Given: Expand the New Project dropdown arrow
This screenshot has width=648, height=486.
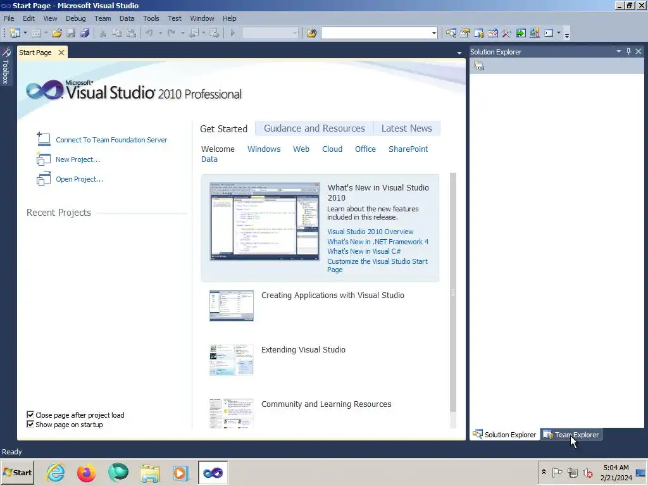Looking at the screenshot, I should point(25,33).
